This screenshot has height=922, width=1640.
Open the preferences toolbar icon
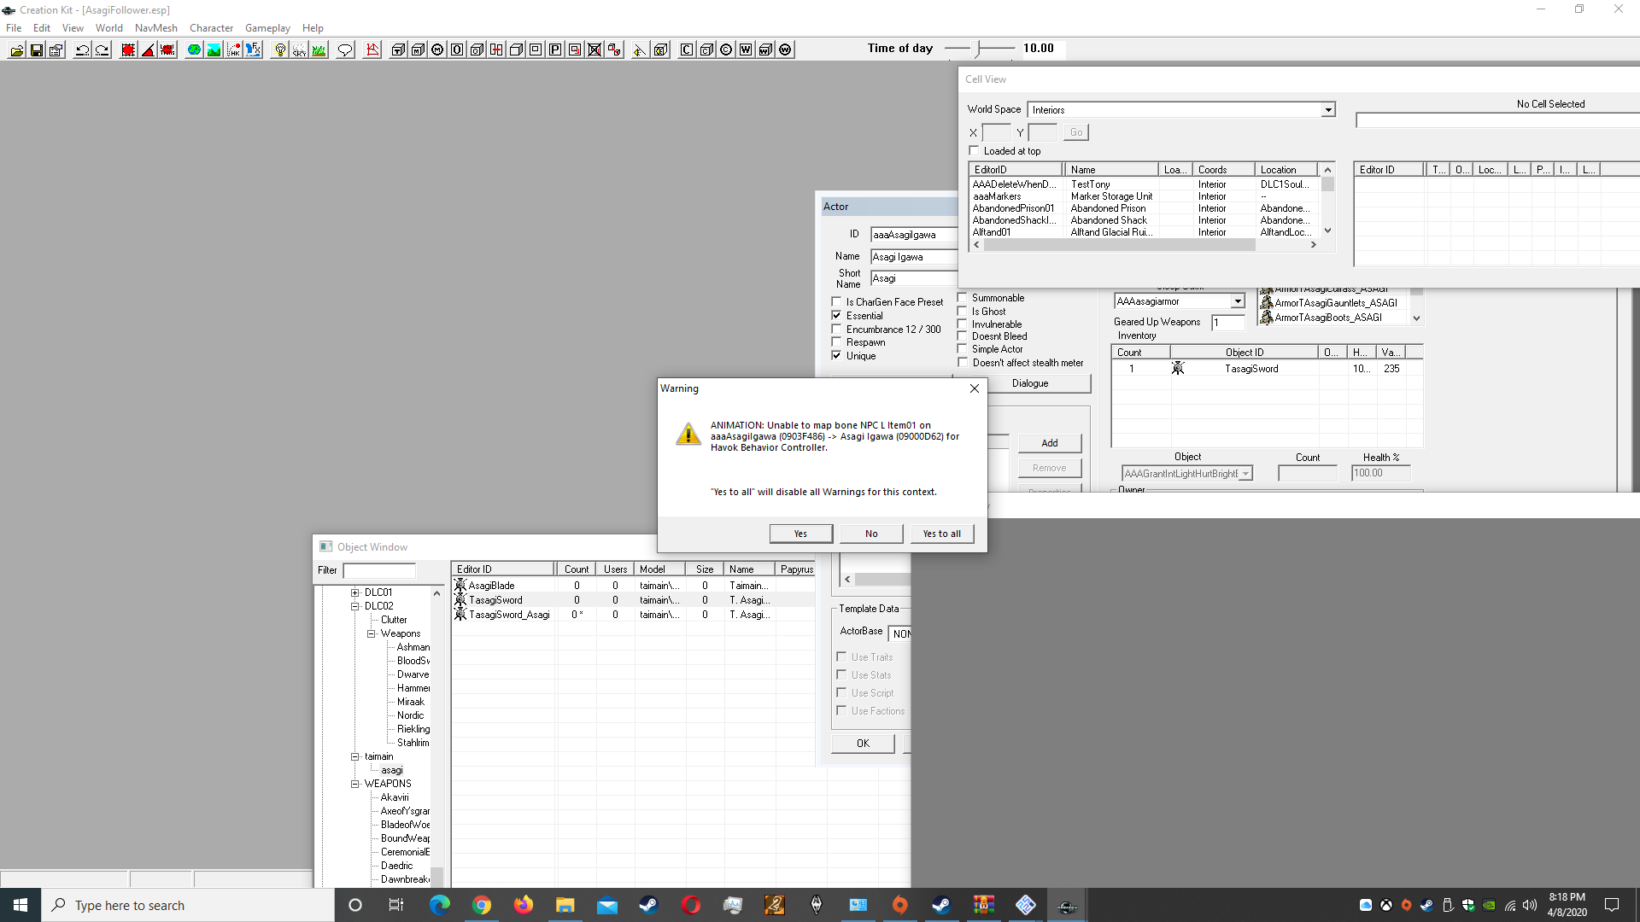tap(56, 50)
